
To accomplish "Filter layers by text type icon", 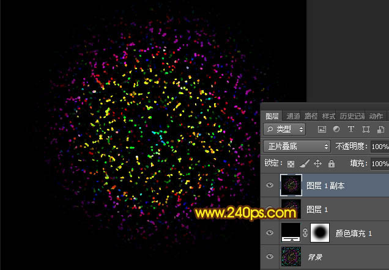I will pos(351,129).
